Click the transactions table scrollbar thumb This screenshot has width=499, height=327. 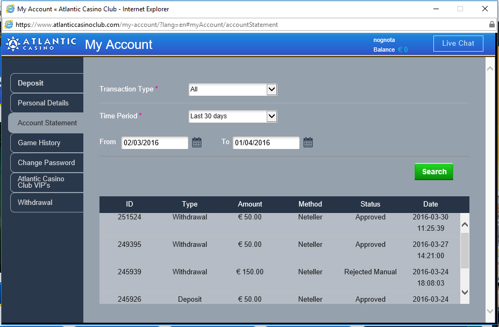[465, 250]
